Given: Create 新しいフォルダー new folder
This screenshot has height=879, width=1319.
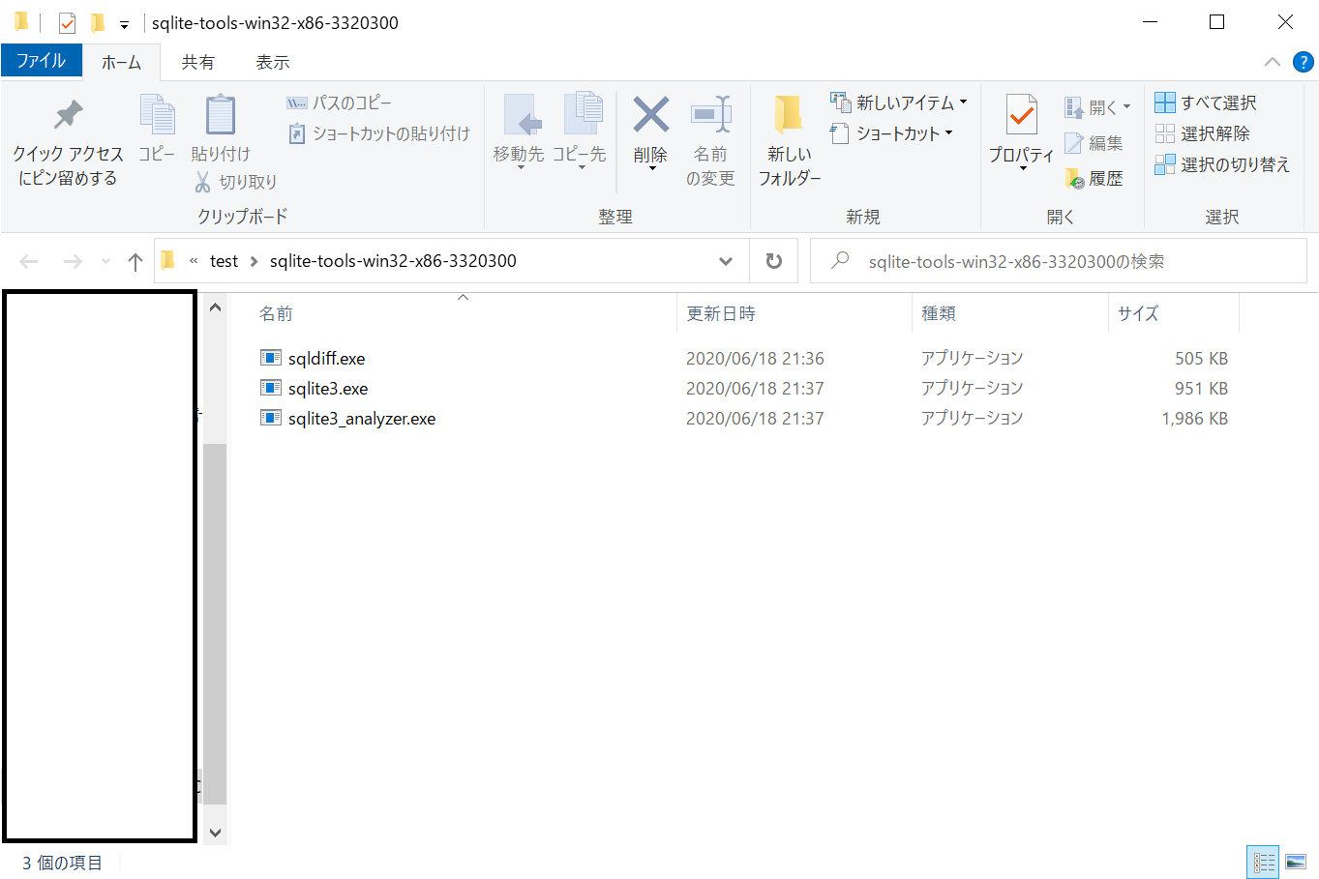Looking at the screenshot, I should pyautogui.click(x=790, y=140).
